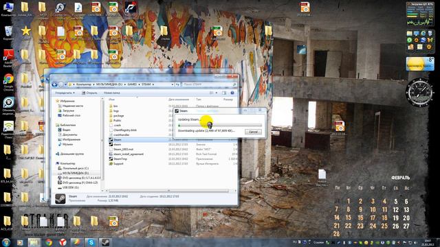Click horizontal scrollbar in file list
The width and height of the screenshot is (440, 247).
click(x=168, y=191)
